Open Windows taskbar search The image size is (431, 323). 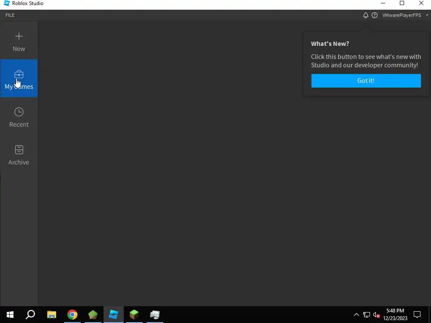tap(30, 315)
